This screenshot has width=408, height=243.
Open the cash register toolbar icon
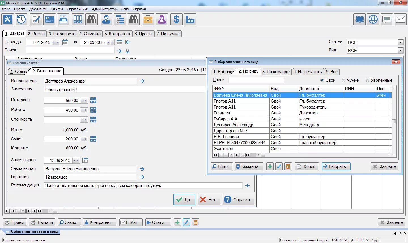tap(63, 19)
